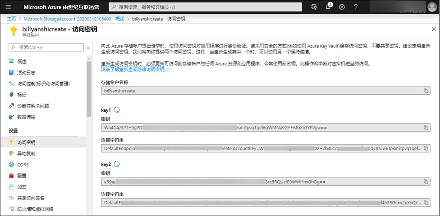Select 活动日志 in the sidebar

click(26, 72)
